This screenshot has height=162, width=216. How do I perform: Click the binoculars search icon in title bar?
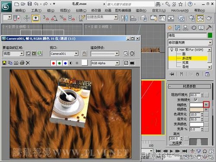(x=158, y=4)
